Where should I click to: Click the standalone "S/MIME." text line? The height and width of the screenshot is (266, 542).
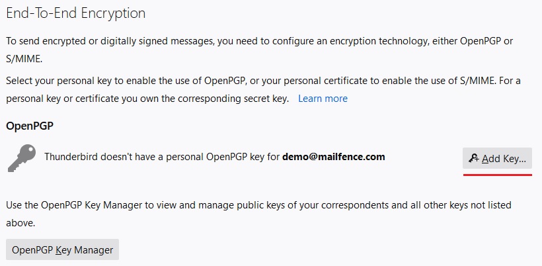pyautogui.click(x=24, y=59)
